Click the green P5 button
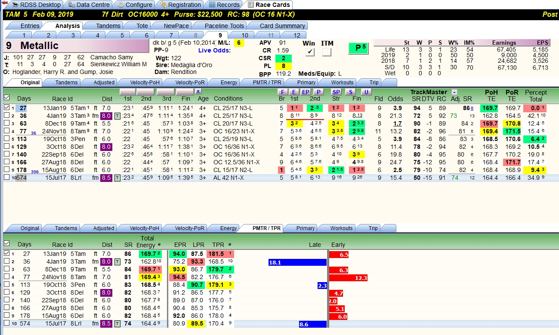This screenshot has width=559, height=335. click(359, 48)
